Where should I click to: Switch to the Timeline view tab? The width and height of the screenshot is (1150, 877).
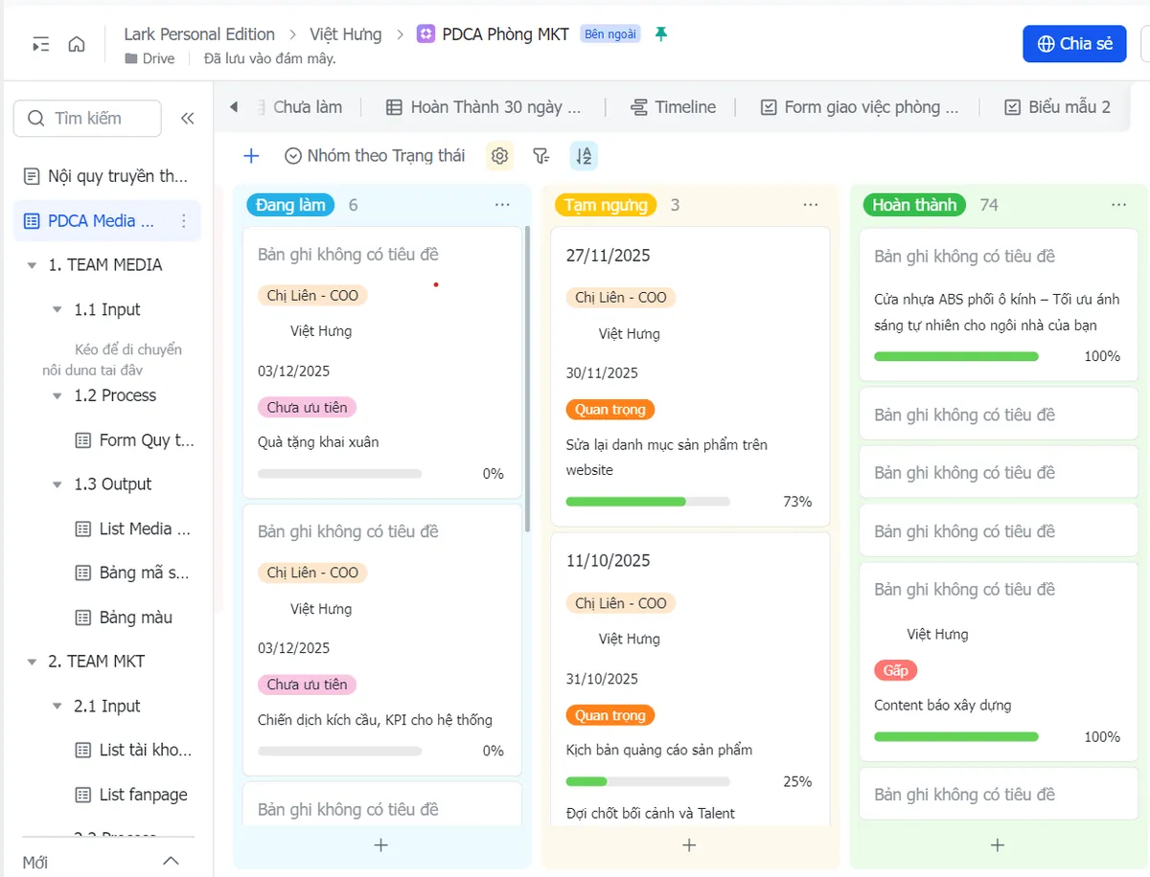pyautogui.click(x=674, y=107)
